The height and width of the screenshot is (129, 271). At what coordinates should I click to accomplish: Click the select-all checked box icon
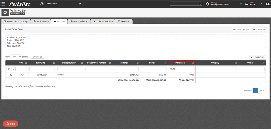coord(9,69)
